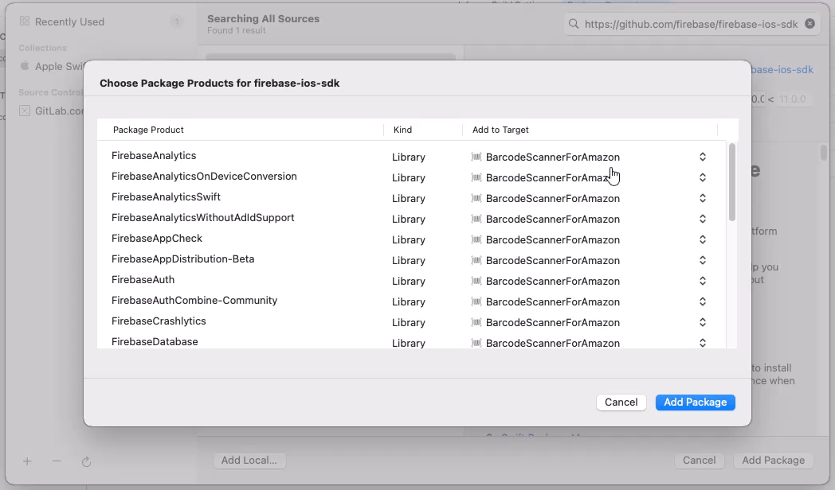Select the FirebaseAnalytics product name
The height and width of the screenshot is (490, 835).
(154, 156)
